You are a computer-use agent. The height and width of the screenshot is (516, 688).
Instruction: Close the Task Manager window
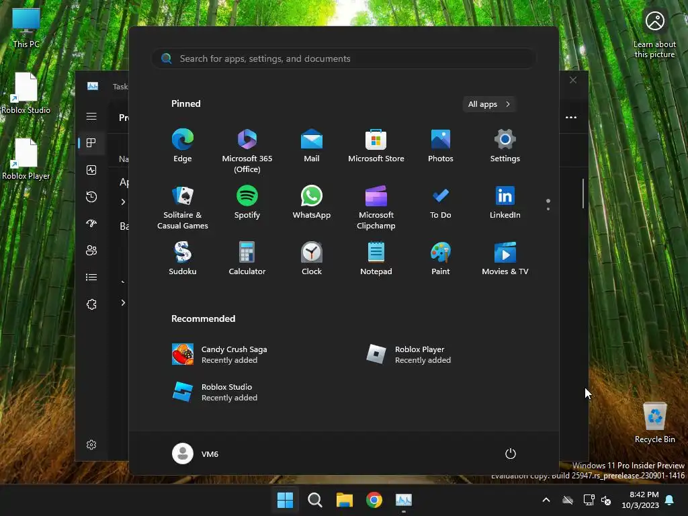coord(573,80)
